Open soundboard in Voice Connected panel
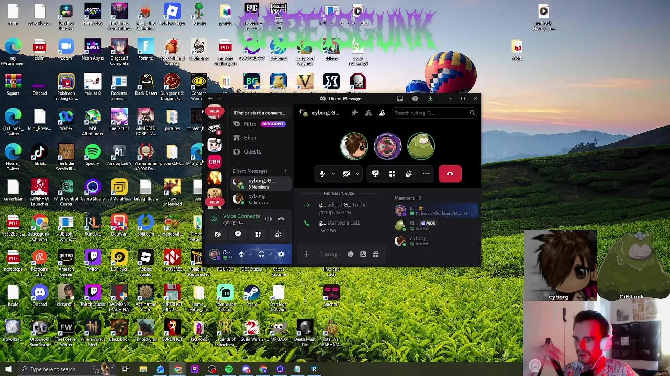This screenshot has width=670, height=376. click(278, 234)
